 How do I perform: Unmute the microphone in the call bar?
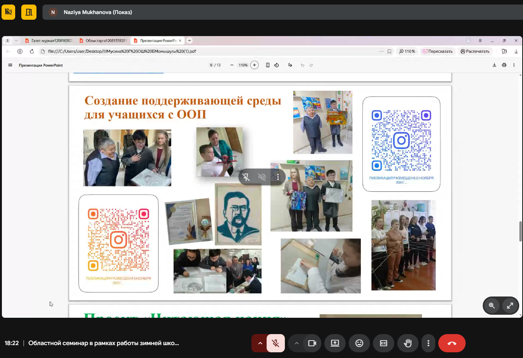pyautogui.click(x=275, y=343)
